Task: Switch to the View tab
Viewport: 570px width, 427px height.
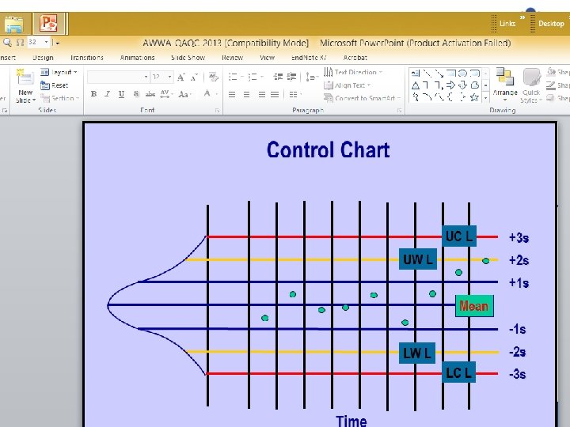Action: 268,58
